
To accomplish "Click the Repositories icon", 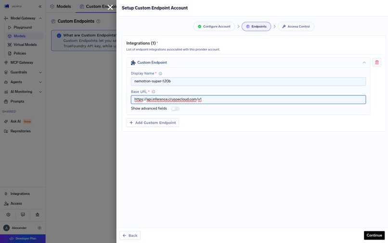I will point(6,131).
